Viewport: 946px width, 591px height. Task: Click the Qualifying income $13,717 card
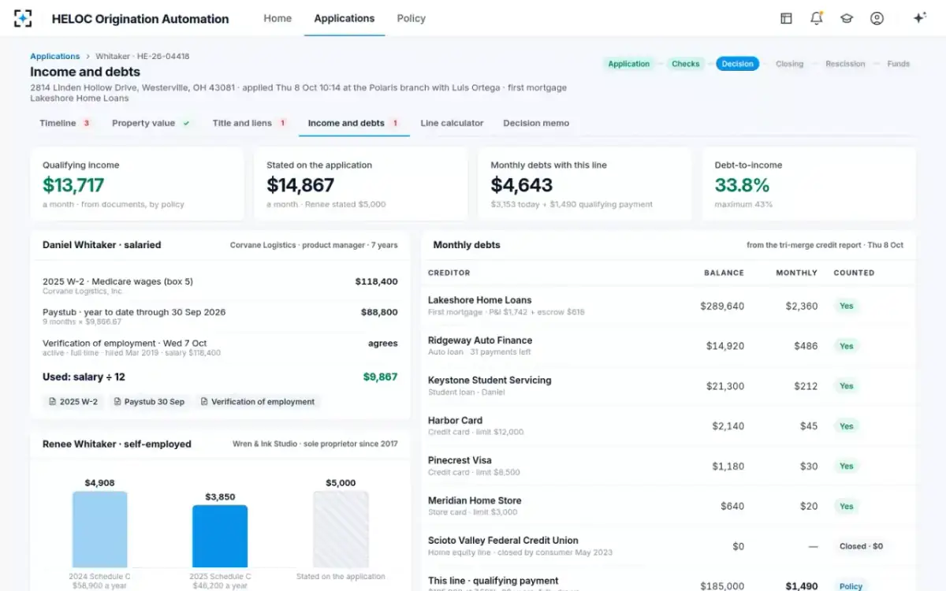click(137, 184)
